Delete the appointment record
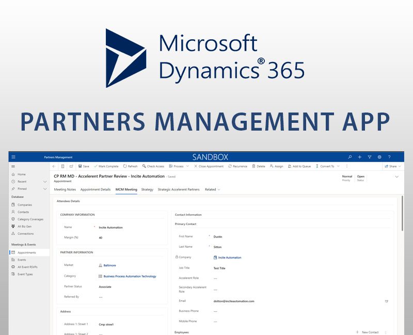The height and width of the screenshot is (335, 413). point(259,166)
